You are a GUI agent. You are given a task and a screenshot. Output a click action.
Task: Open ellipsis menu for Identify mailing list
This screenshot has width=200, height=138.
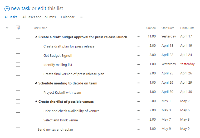(x=138, y=65)
